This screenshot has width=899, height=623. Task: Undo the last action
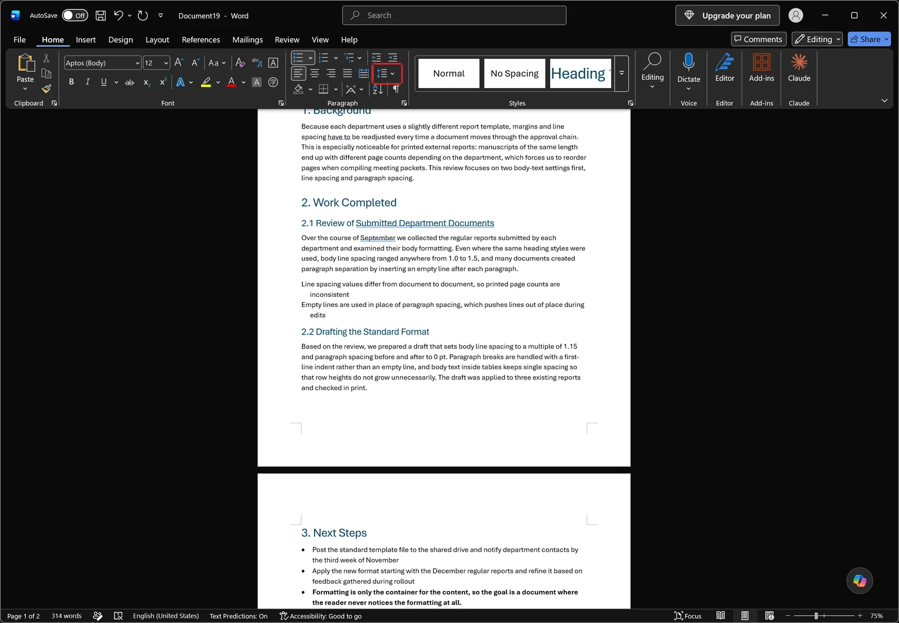tap(118, 16)
